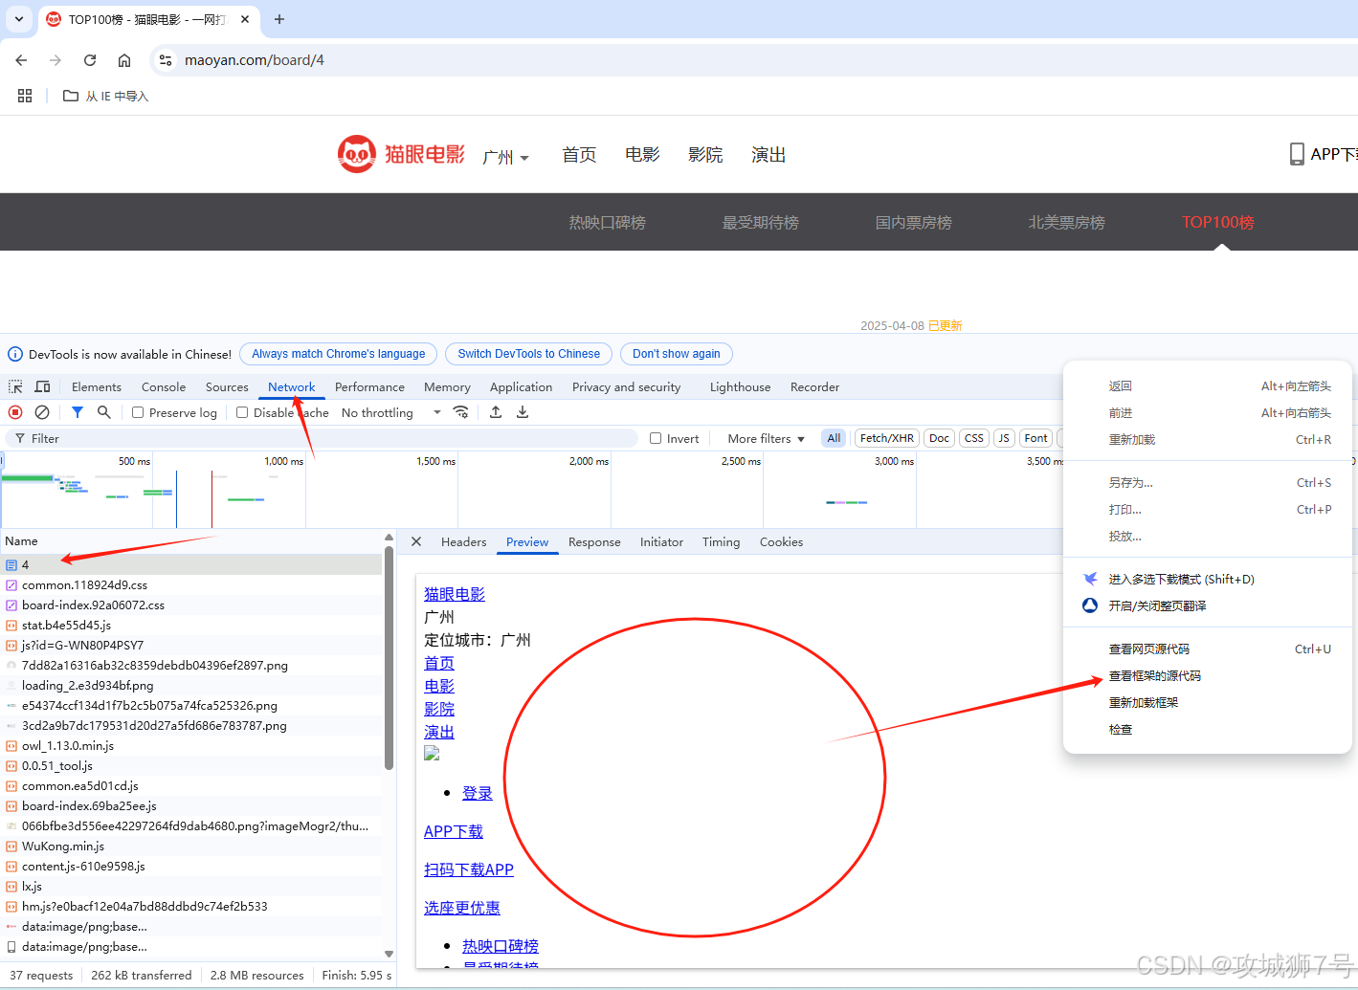Viewport: 1358px width, 990px height.
Task: Filter requests by CSS type
Action: (974, 438)
